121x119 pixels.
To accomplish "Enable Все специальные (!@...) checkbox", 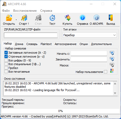I will 6,64.
